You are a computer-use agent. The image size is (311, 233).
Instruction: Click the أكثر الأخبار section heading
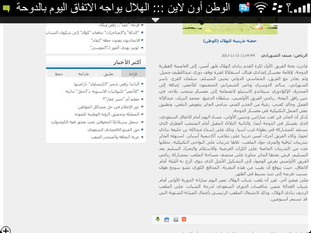[127, 62]
